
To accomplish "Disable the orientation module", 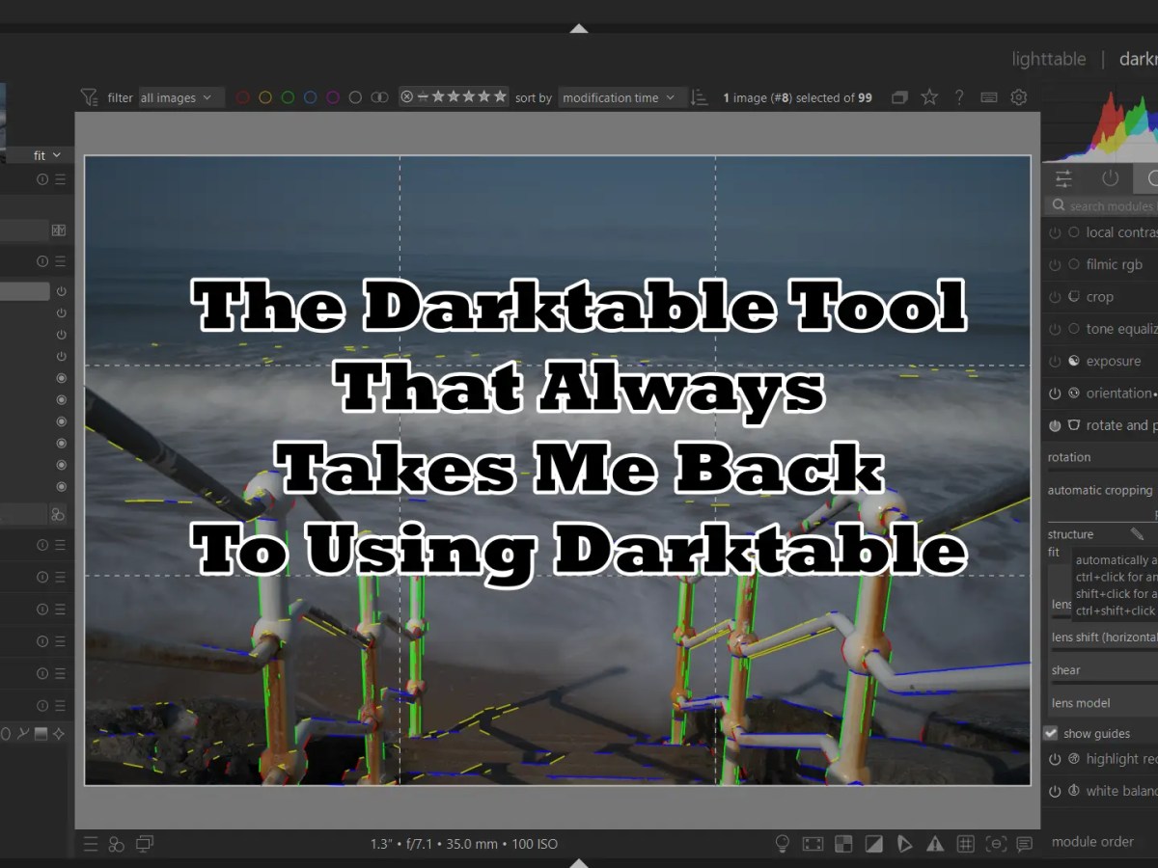I will pyautogui.click(x=1055, y=393).
